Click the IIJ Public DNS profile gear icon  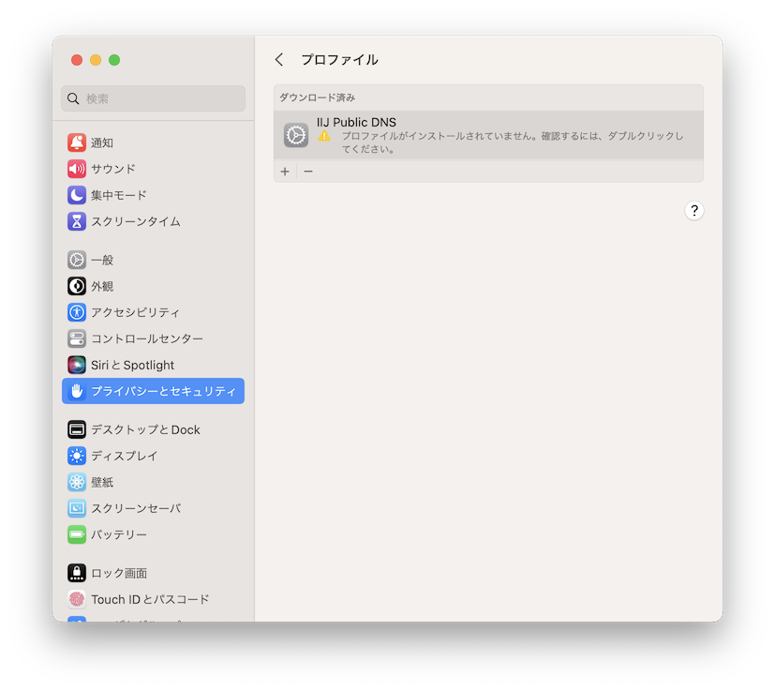296,135
